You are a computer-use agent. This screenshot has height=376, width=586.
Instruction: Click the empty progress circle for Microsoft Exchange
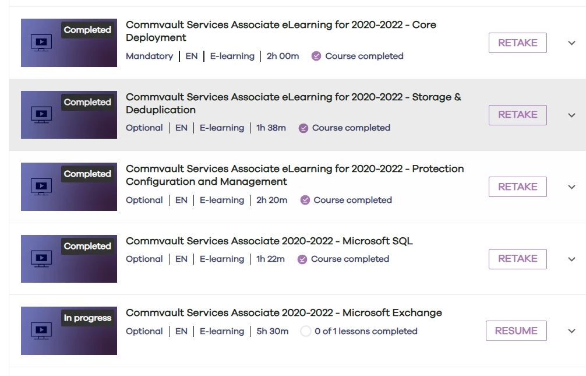(306, 332)
